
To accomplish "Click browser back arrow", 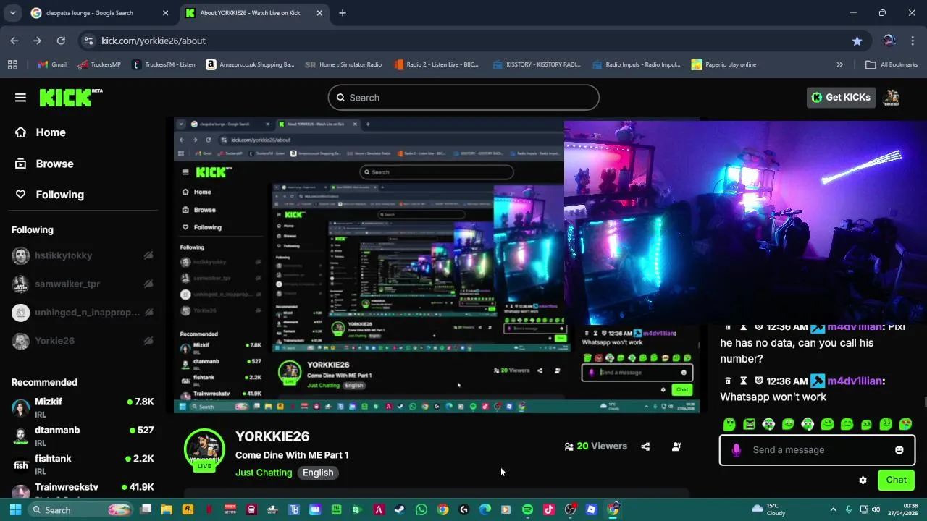I will point(14,41).
